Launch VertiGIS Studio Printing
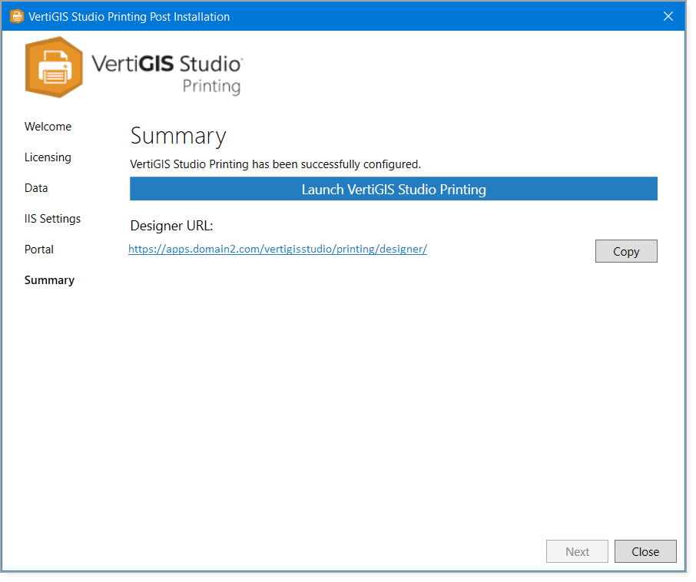This screenshot has height=582, width=696. (x=393, y=189)
